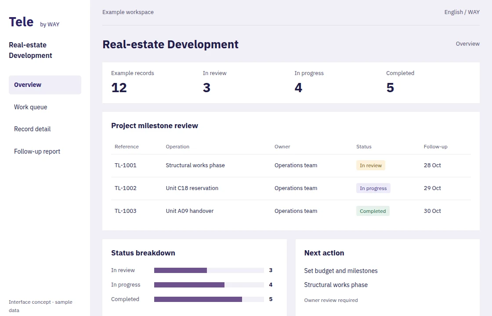Click the In review status badge
The width and height of the screenshot is (492, 316).
point(371,165)
